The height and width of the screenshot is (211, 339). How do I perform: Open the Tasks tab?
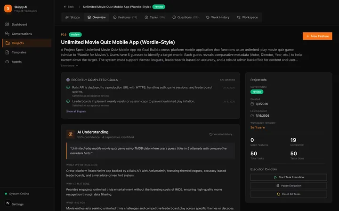(x=154, y=17)
